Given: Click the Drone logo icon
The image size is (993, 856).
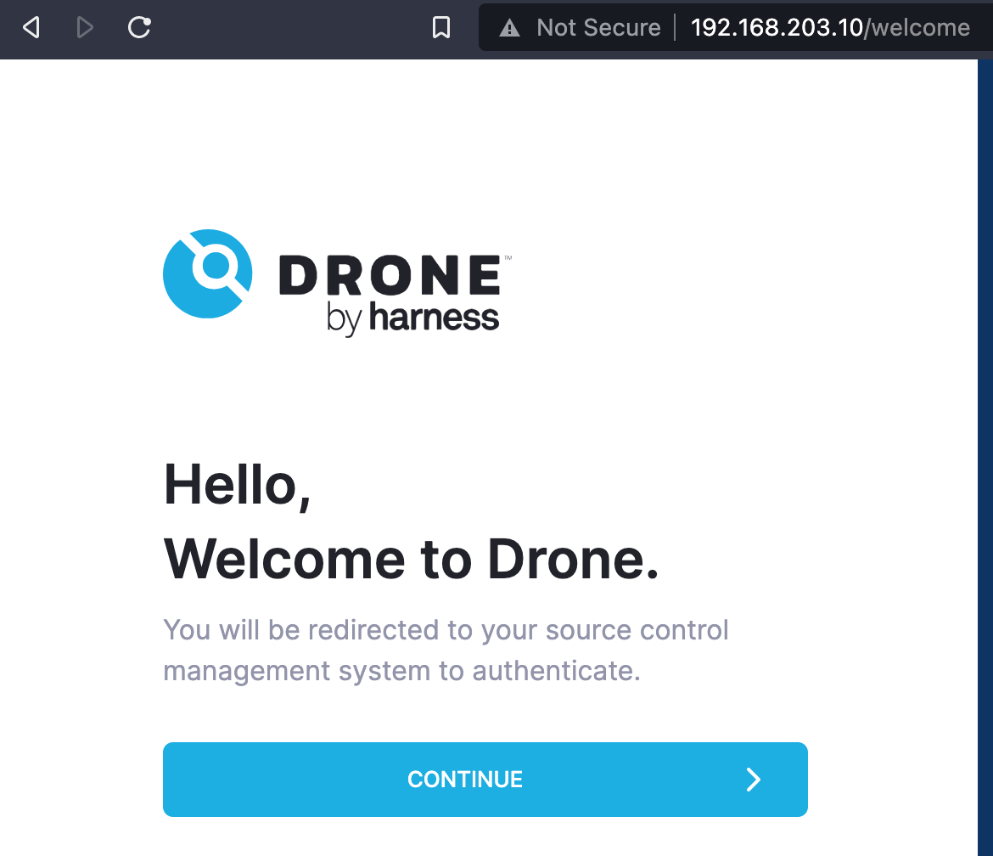Looking at the screenshot, I should click(x=207, y=273).
